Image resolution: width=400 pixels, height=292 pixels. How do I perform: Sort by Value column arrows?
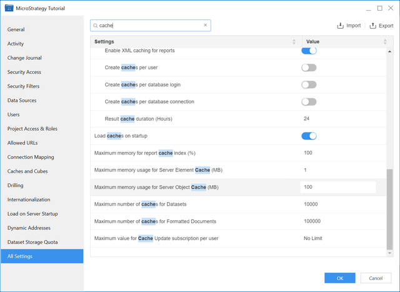pos(384,42)
